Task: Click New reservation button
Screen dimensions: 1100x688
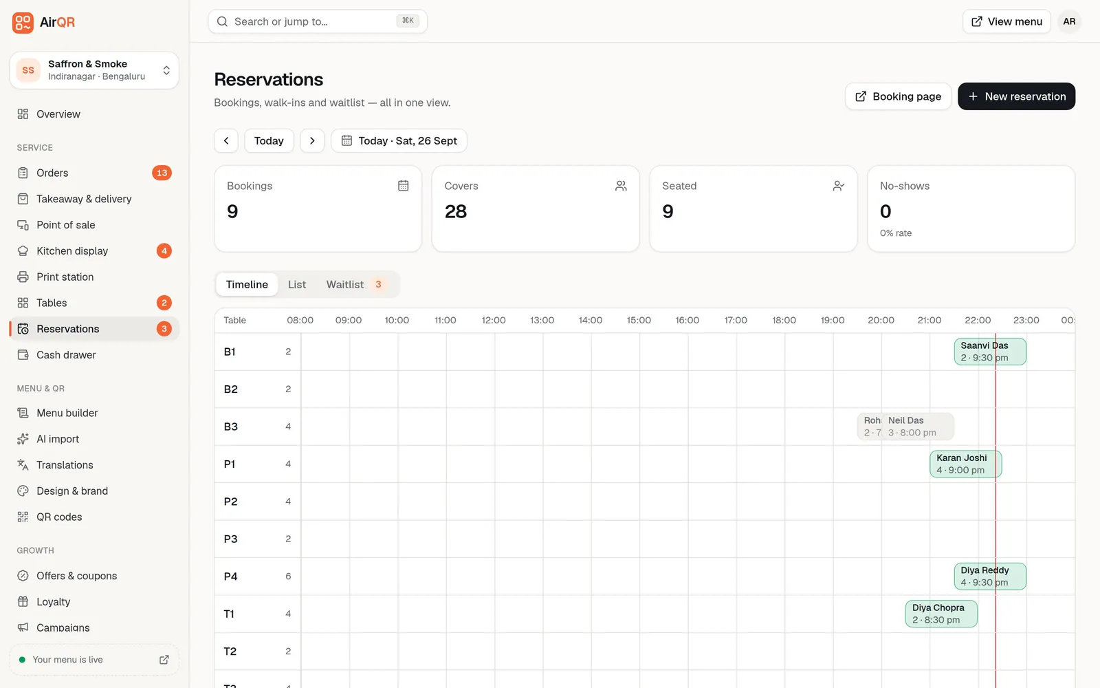Action: 1016,96
